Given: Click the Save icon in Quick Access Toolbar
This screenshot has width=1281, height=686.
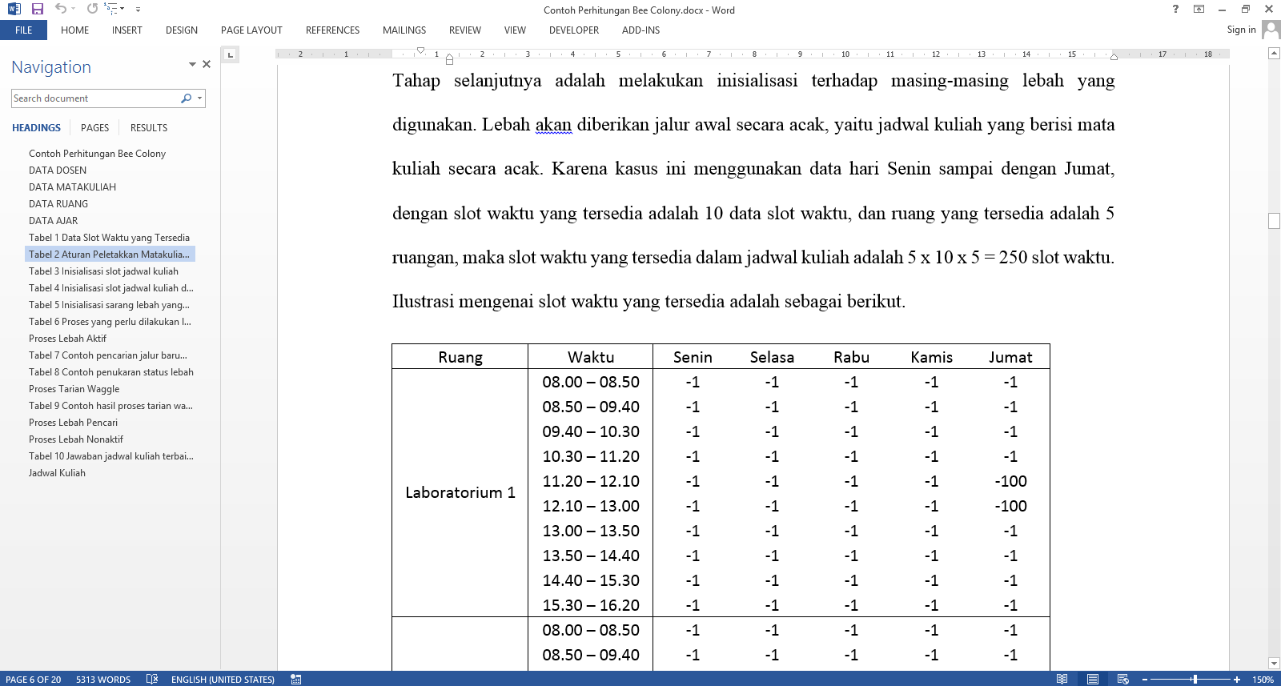Looking at the screenshot, I should pos(37,9).
